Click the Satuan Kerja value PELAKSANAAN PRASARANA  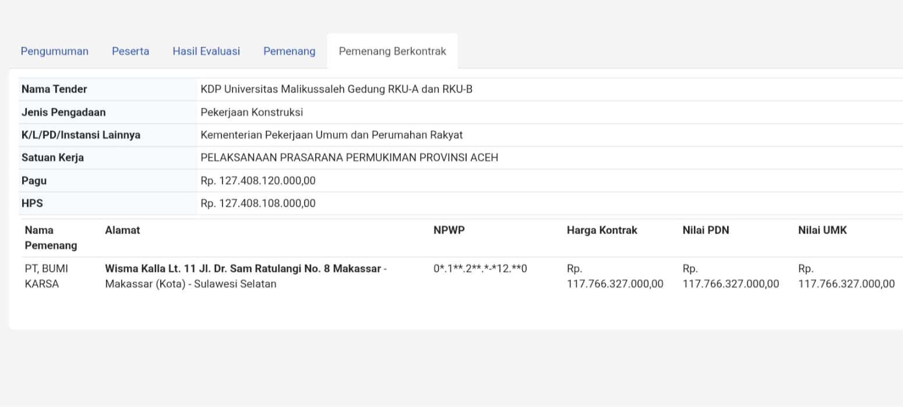(350, 157)
